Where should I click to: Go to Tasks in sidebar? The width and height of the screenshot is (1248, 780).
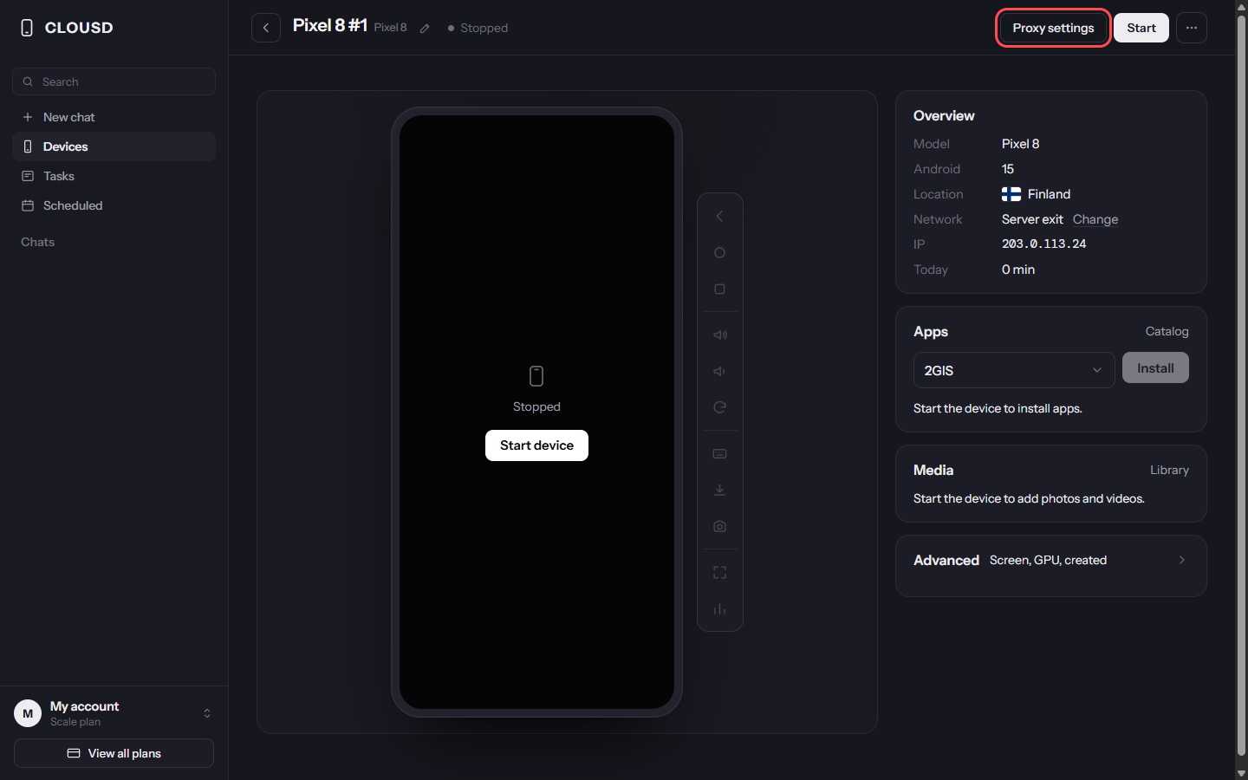pos(114,176)
